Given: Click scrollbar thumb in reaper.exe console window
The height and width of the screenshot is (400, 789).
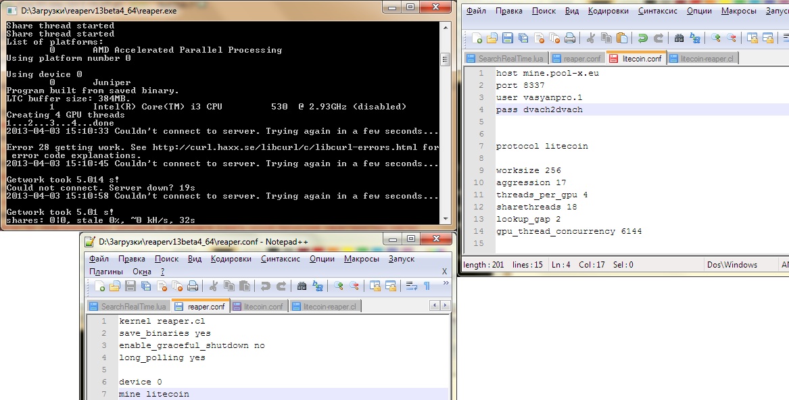Looking at the screenshot, I should tap(446, 59).
